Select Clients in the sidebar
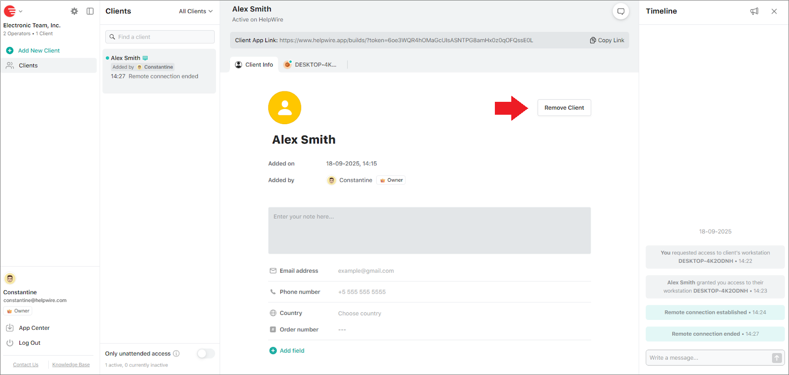 pyautogui.click(x=49, y=66)
